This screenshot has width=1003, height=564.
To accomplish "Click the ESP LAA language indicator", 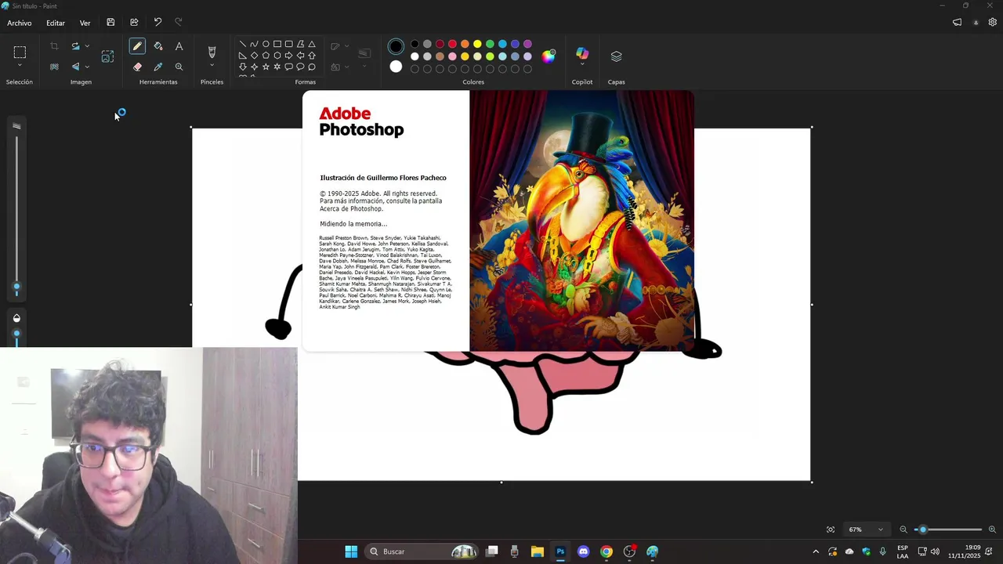I will point(903,551).
